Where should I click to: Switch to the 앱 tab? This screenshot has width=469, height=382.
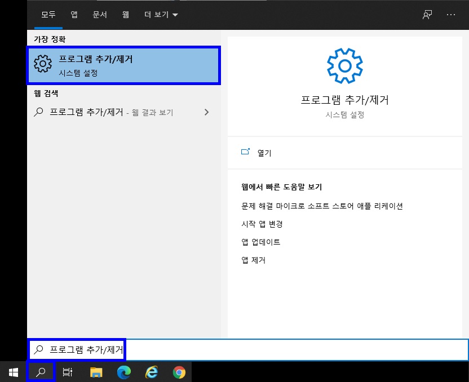[x=73, y=15]
